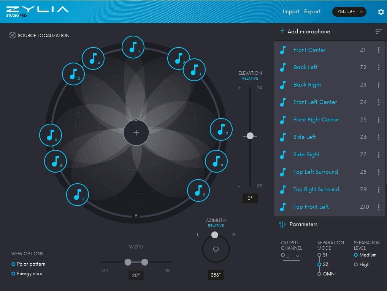Open the three-dot menu for Top Front Left
The height and width of the screenshot is (291, 387).
[x=378, y=207]
